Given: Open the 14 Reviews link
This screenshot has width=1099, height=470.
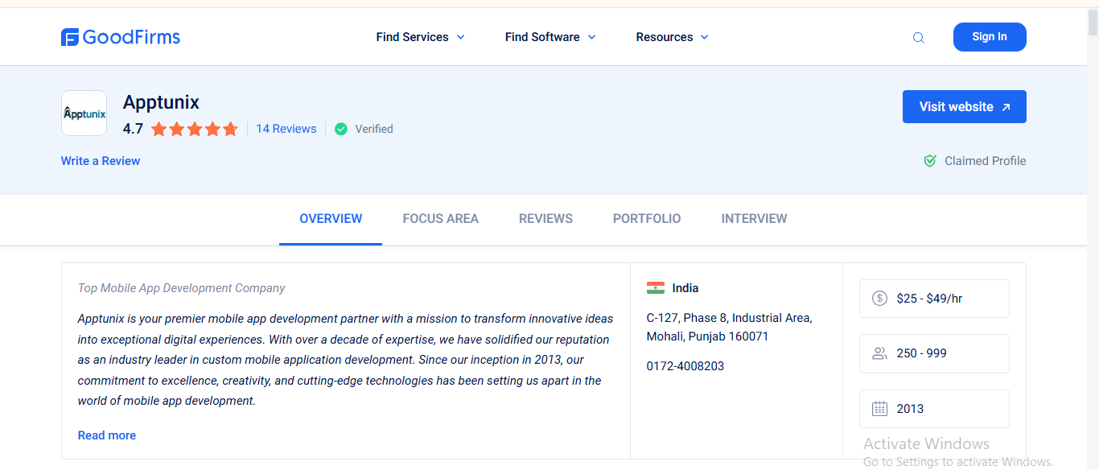Looking at the screenshot, I should pyautogui.click(x=286, y=129).
